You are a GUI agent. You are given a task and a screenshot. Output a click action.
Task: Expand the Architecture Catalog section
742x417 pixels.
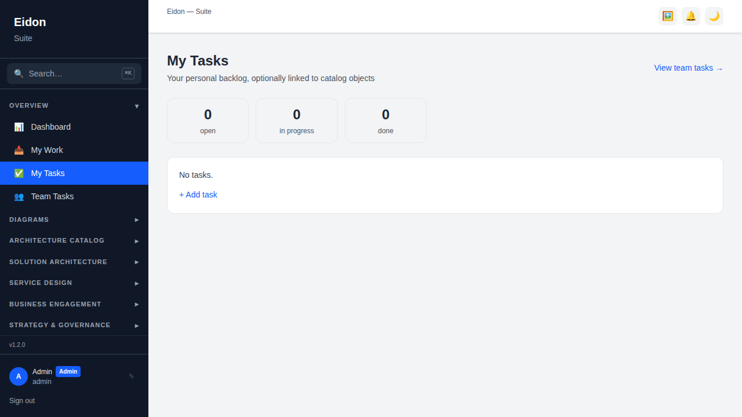click(x=74, y=240)
